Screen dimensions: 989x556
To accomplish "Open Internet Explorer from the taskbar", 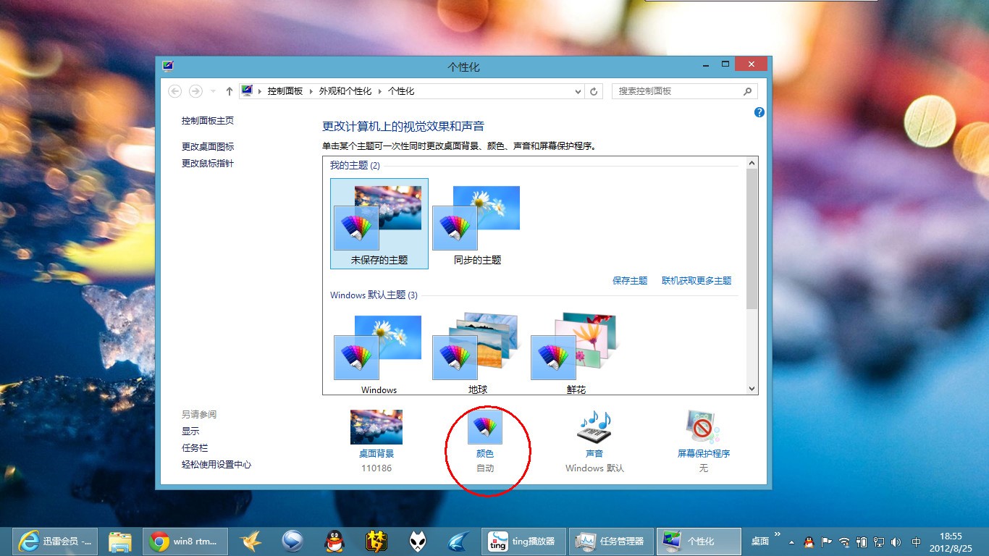I will click(29, 541).
